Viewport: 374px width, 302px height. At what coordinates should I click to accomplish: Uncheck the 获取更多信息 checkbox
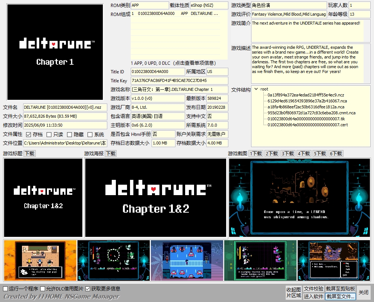[88, 289]
